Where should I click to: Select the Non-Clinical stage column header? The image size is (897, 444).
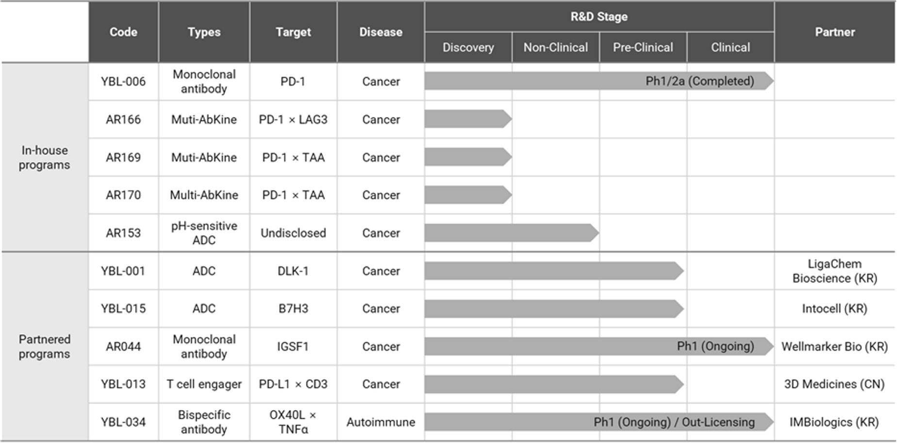click(555, 47)
